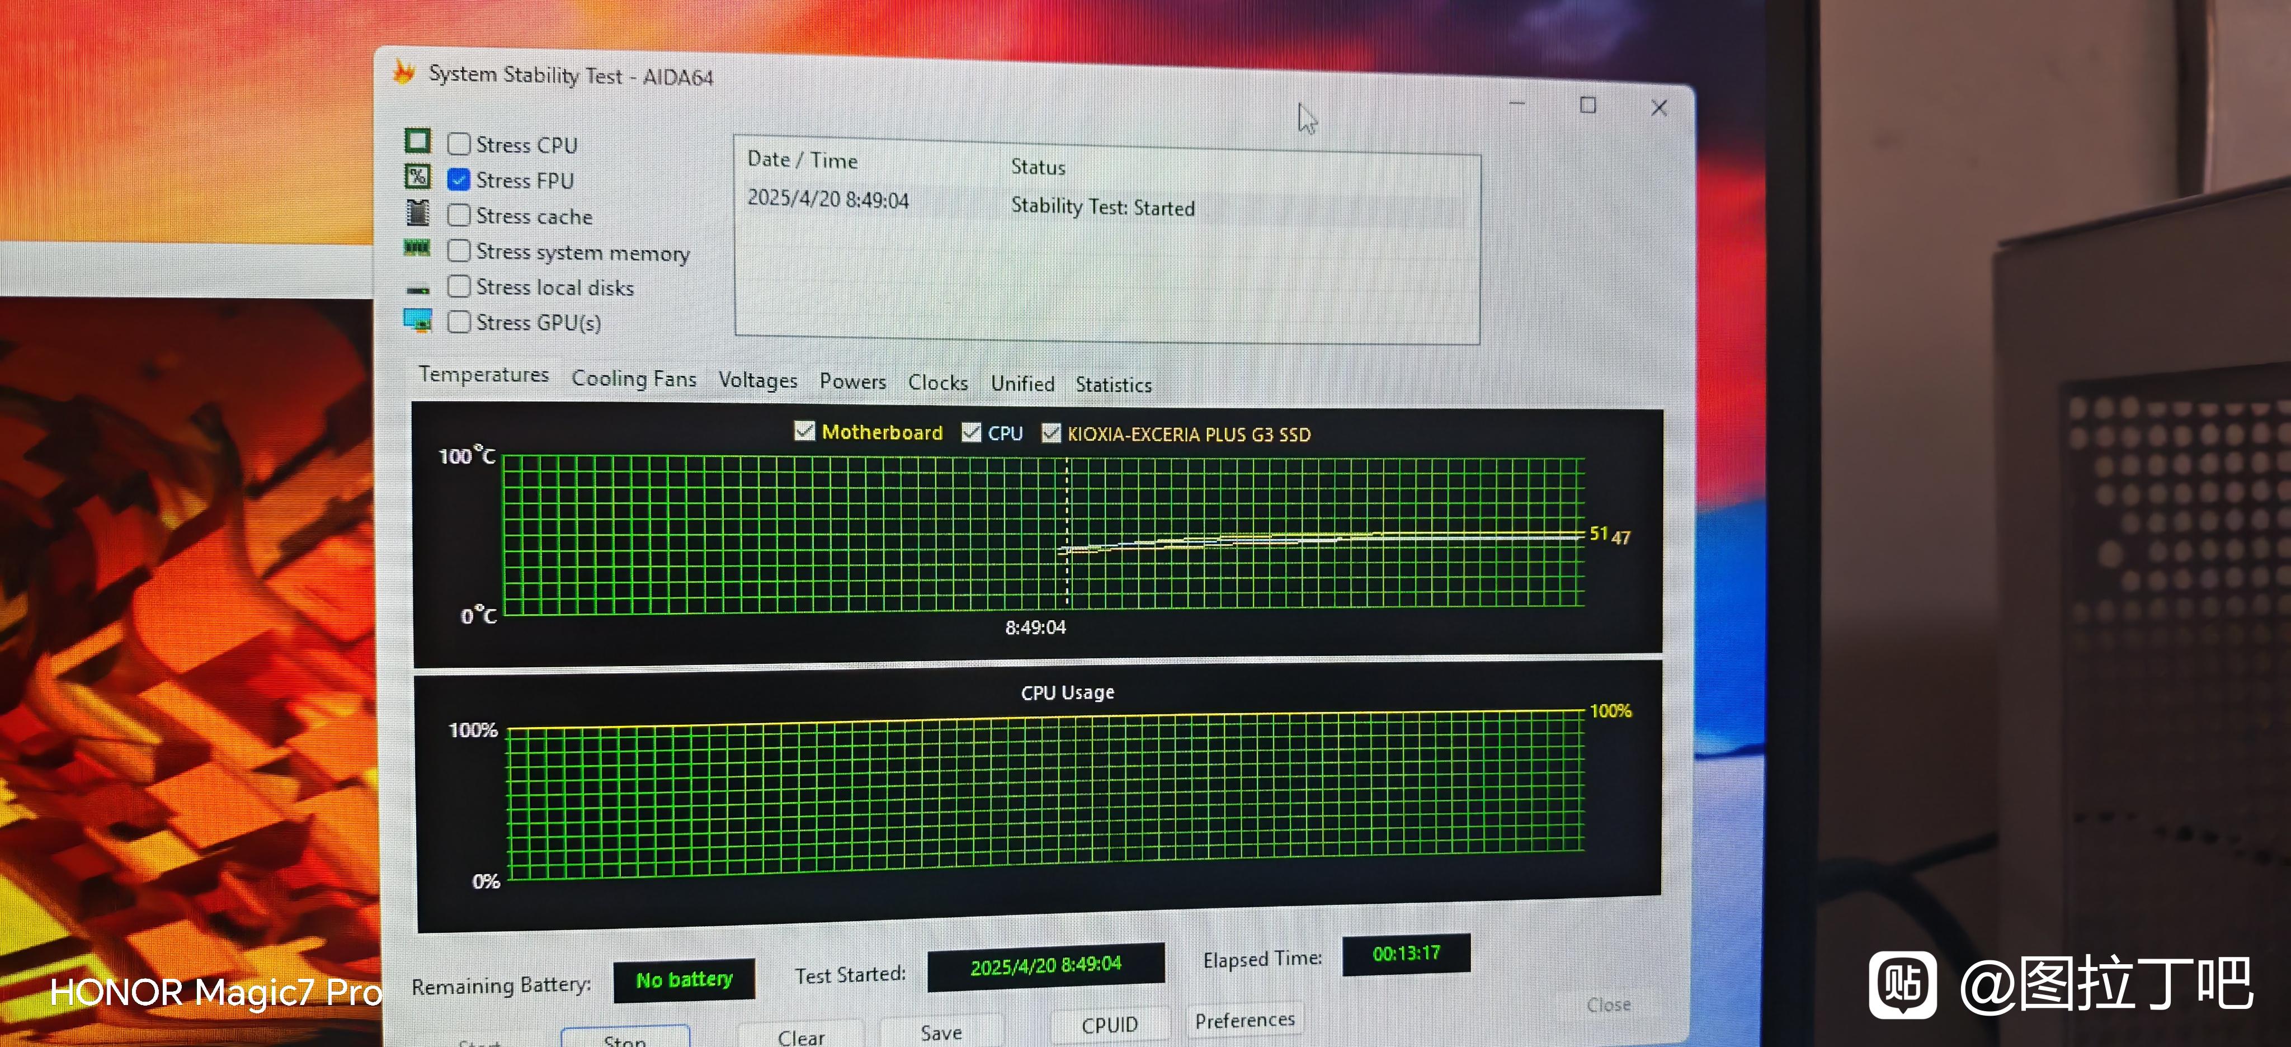This screenshot has width=2291, height=1047.
Task: Click the monitor icon beside Stress GPU(s)
Action: pos(418,320)
